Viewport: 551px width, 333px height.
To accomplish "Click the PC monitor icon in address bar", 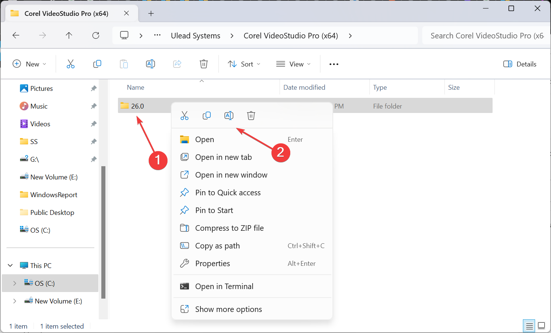I will click(x=124, y=35).
